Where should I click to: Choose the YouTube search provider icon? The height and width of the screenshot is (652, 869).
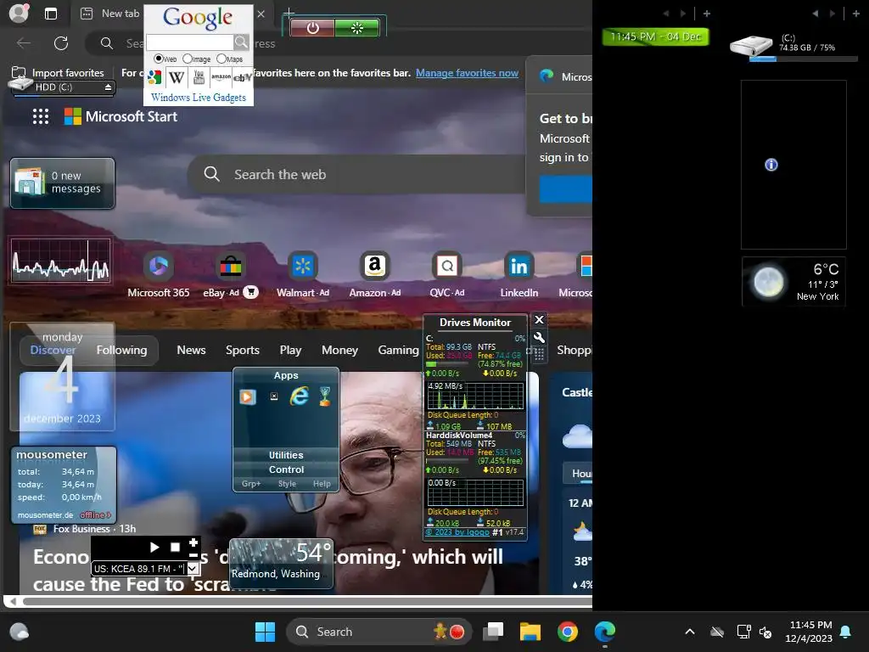point(199,77)
